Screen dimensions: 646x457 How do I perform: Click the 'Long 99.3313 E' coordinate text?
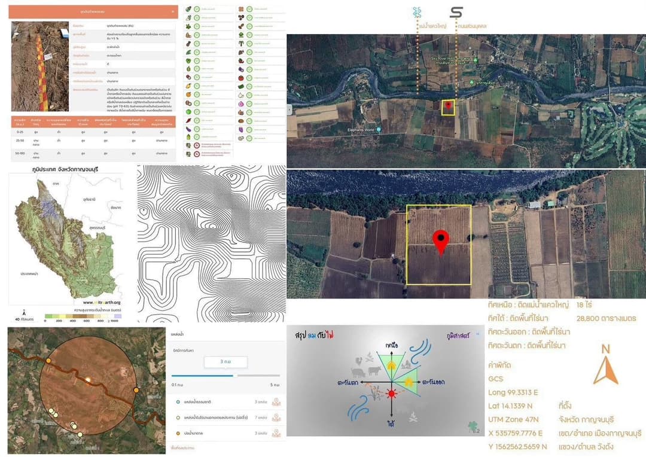(x=513, y=392)
